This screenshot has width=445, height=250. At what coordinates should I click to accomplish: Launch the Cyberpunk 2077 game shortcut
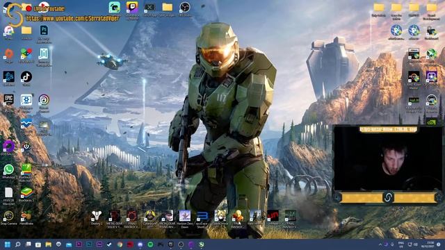click(149, 216)
